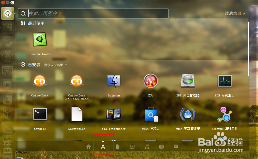
Task: Collapse with 显示较少结果 link
Action: [55, 65]
